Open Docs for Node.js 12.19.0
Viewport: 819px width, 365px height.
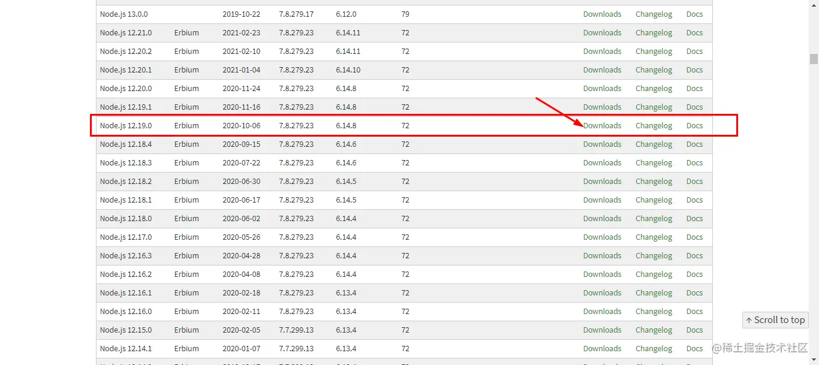[x=694, y=126]
